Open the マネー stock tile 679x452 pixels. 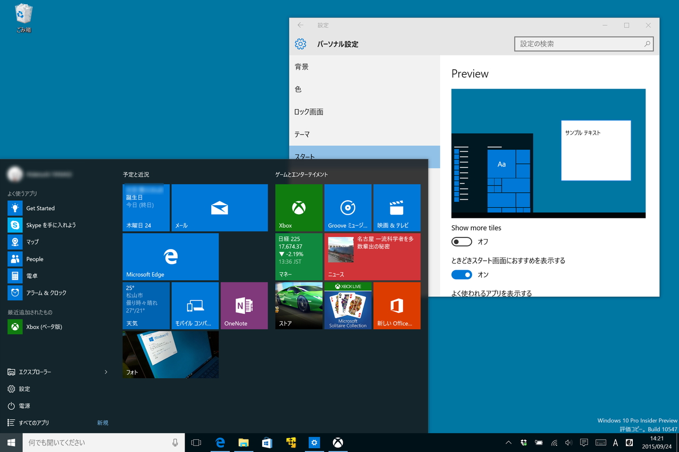tap(299, 256)
